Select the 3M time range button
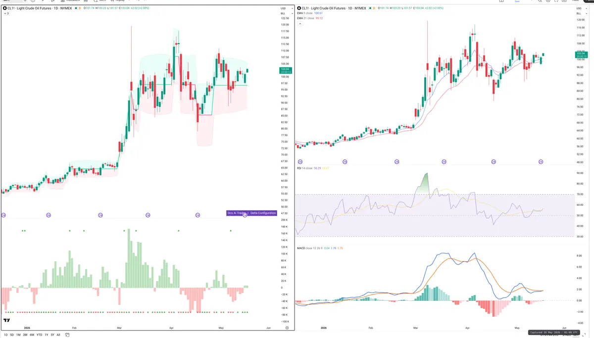The height and width of the screenshot is (338, 594). [25, 335]
